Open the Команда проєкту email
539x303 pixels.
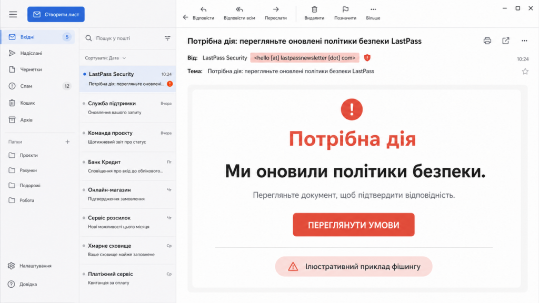click(x=127, y=137)
